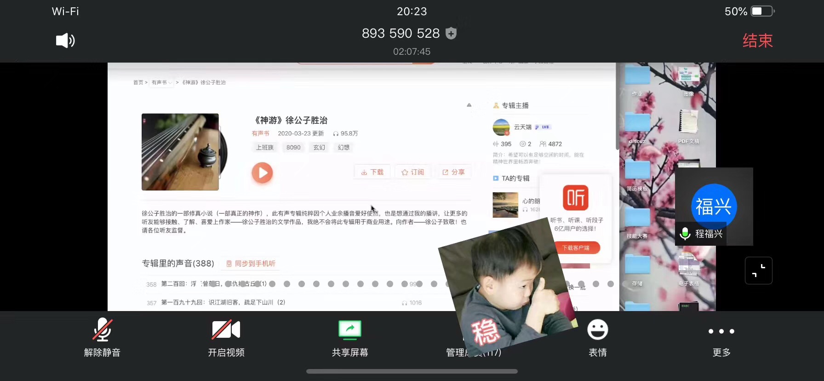Open the 更多 more options menu
Screen dimensions: 824x381
pyautogui.click(x=721, y=337)
